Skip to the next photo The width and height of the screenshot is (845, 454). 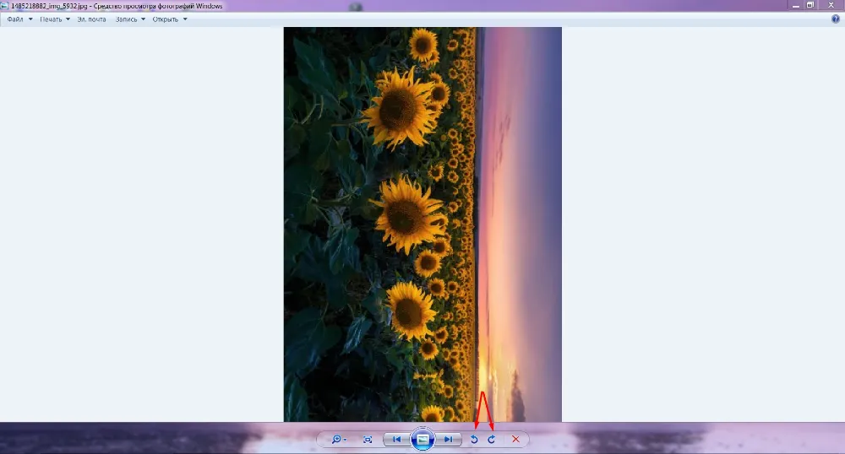tap(449, 440)
